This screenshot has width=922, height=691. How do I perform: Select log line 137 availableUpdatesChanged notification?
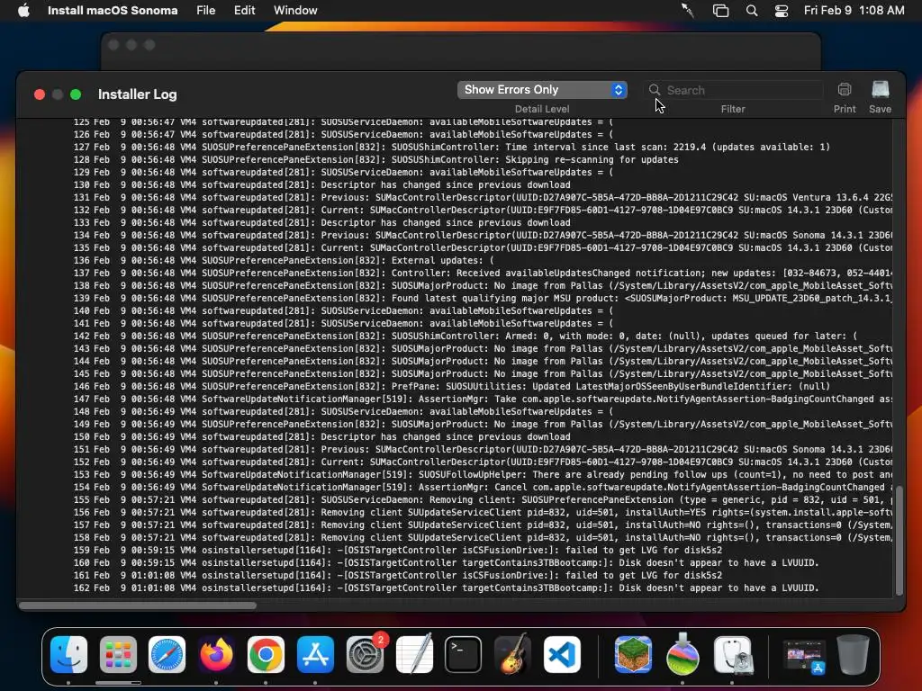(x=483, y=274)
